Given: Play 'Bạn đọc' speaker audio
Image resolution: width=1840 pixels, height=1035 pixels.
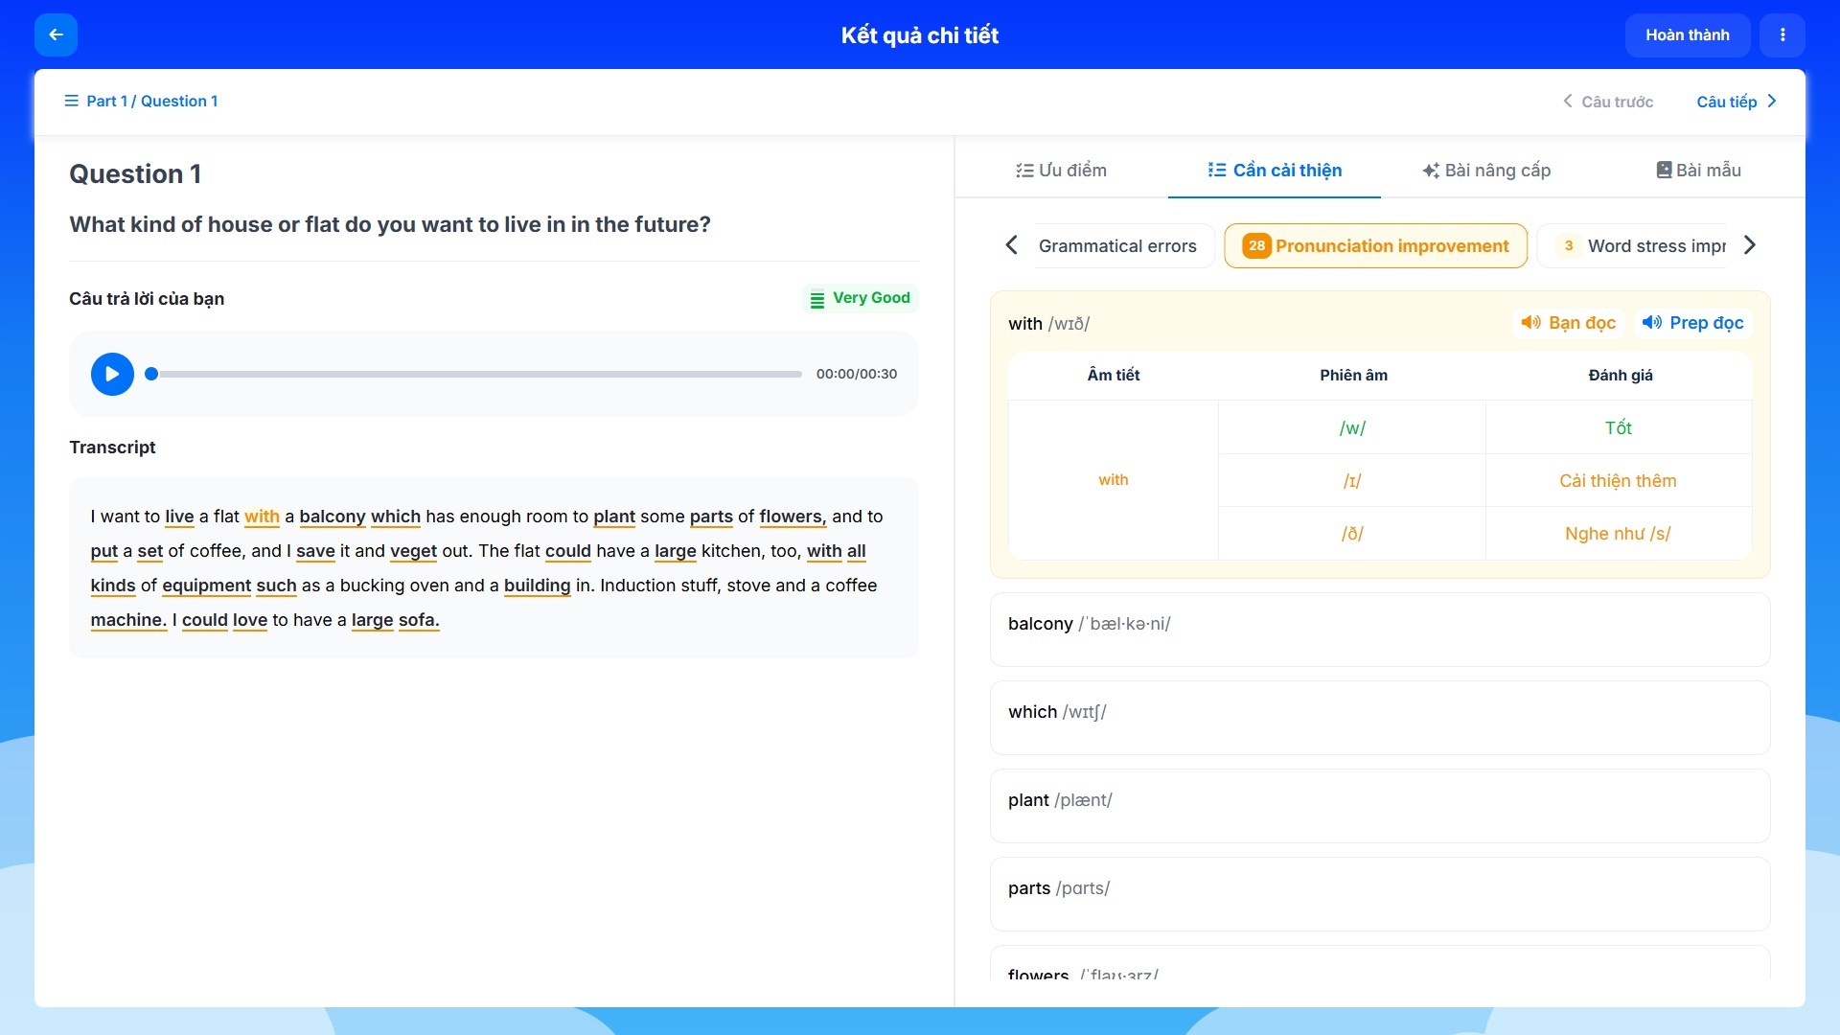Looking at the screenshot, I should tap(1569, 323).
